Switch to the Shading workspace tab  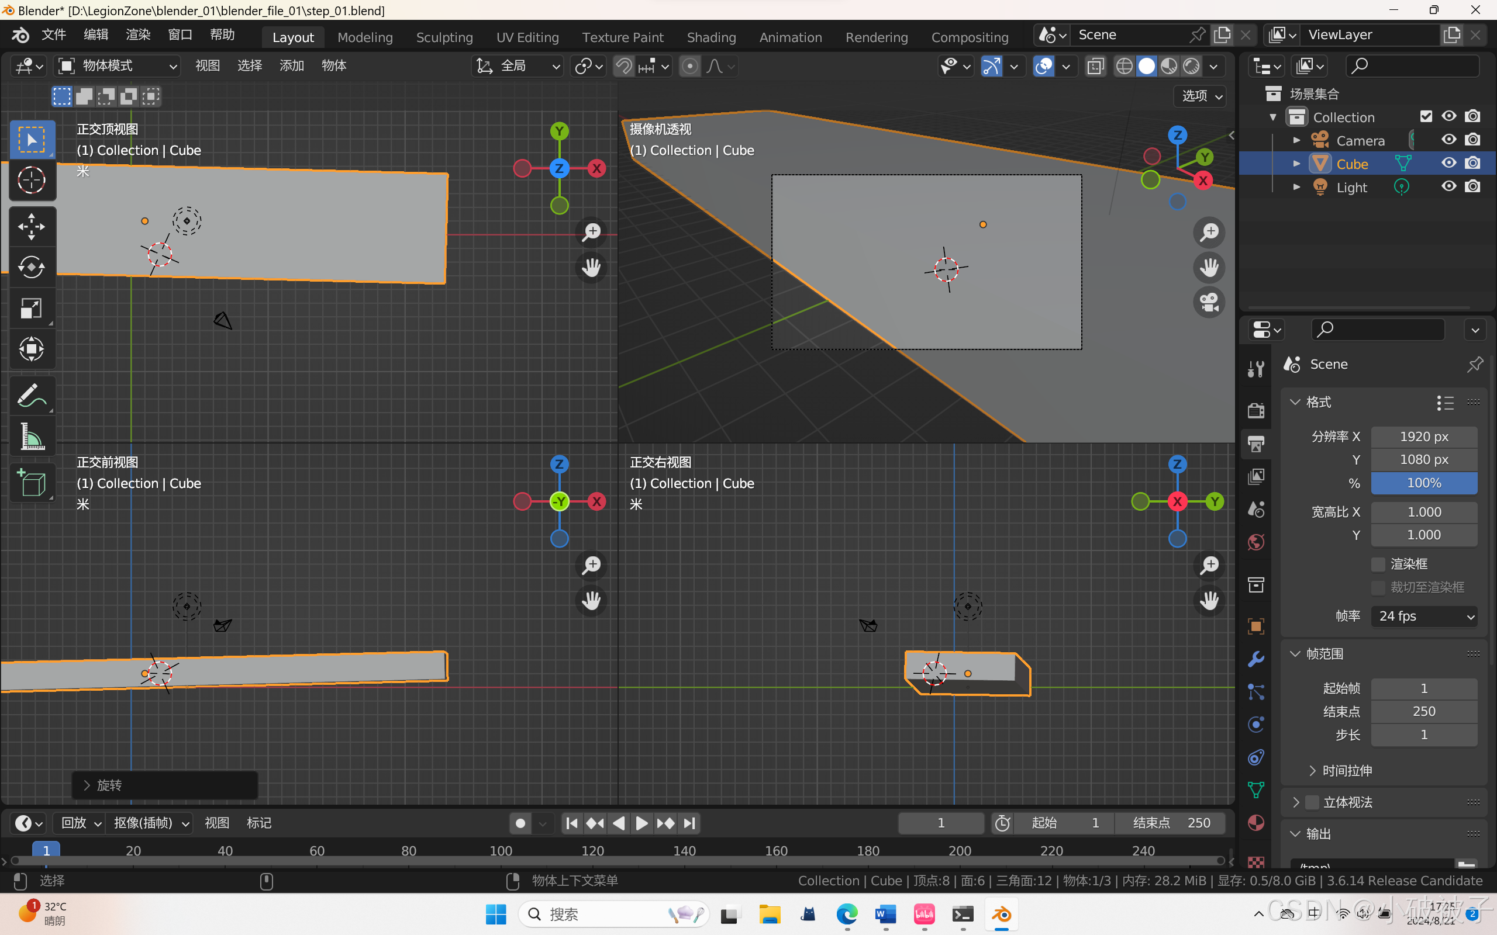point(710,37)
